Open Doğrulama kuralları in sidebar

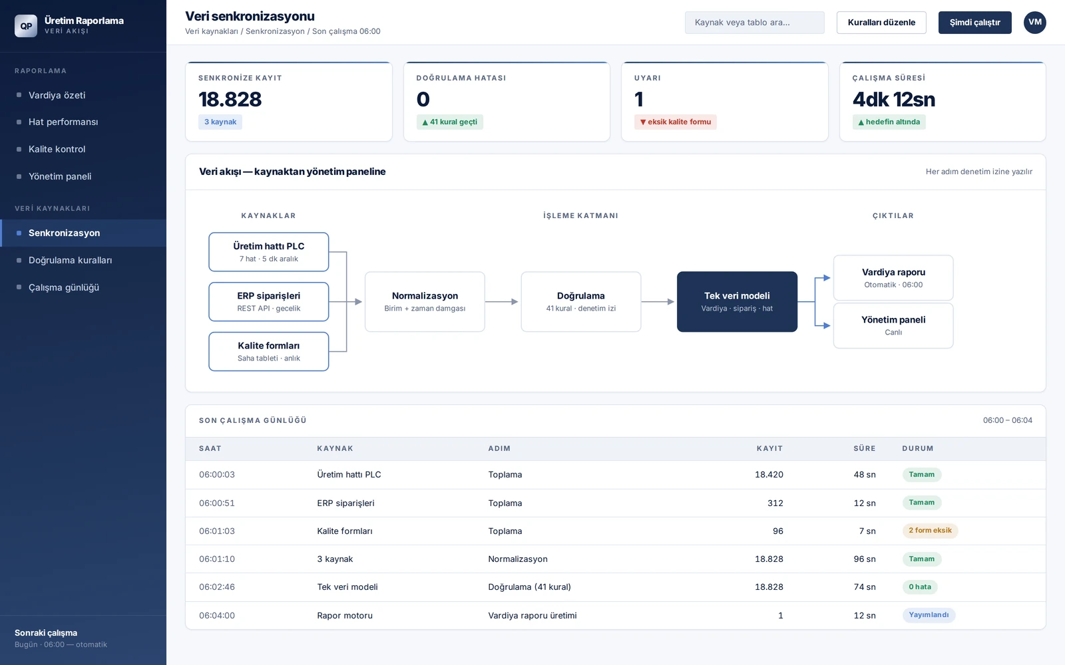point(83,260)
